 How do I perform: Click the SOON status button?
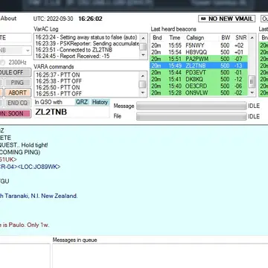[x=16, y=114]
